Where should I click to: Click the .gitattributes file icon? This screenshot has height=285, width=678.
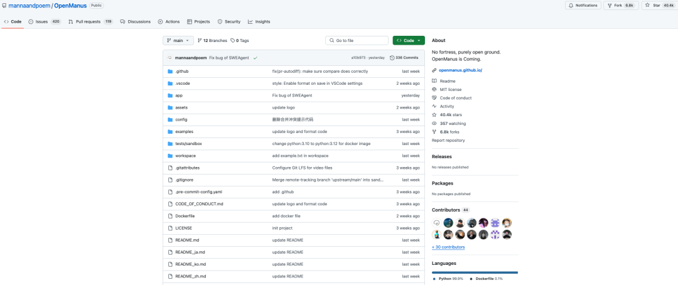pos(170,168)
